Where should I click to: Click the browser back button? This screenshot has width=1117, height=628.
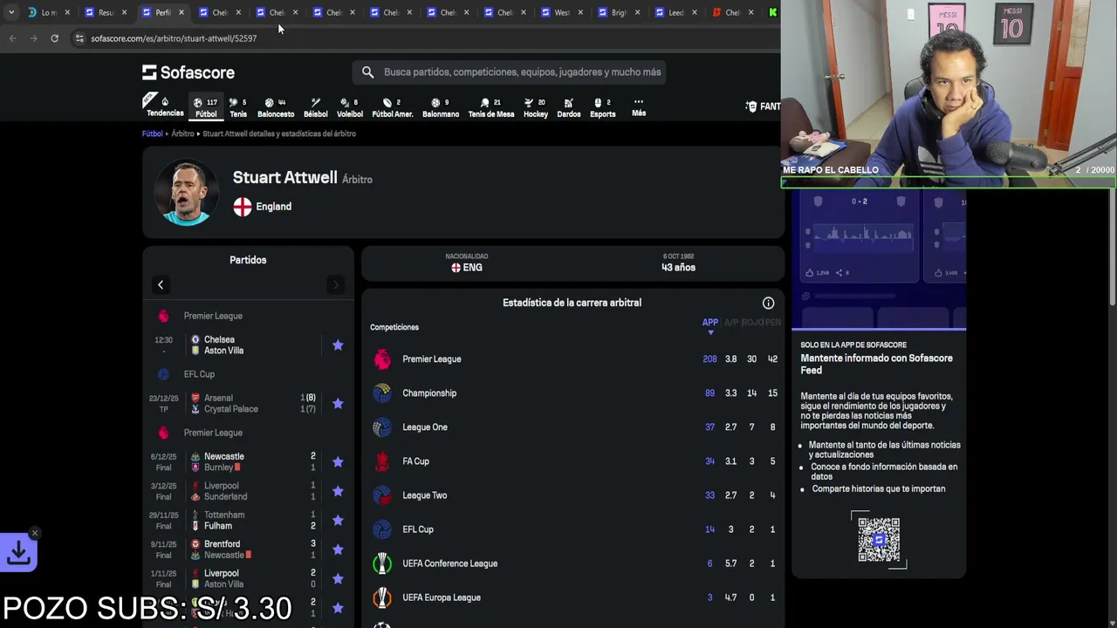point(12,38)
